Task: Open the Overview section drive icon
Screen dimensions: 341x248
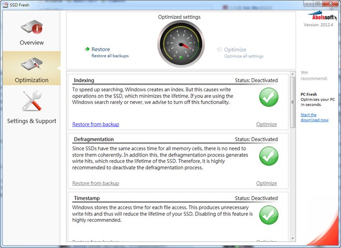Action: pyautogui.click(x=32, y=27)
